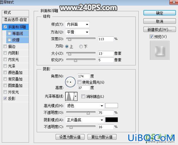Click the shadow 不透明度(C) slider handle
Viewport: 178px width, 145px height.
[x=71, y=127]
